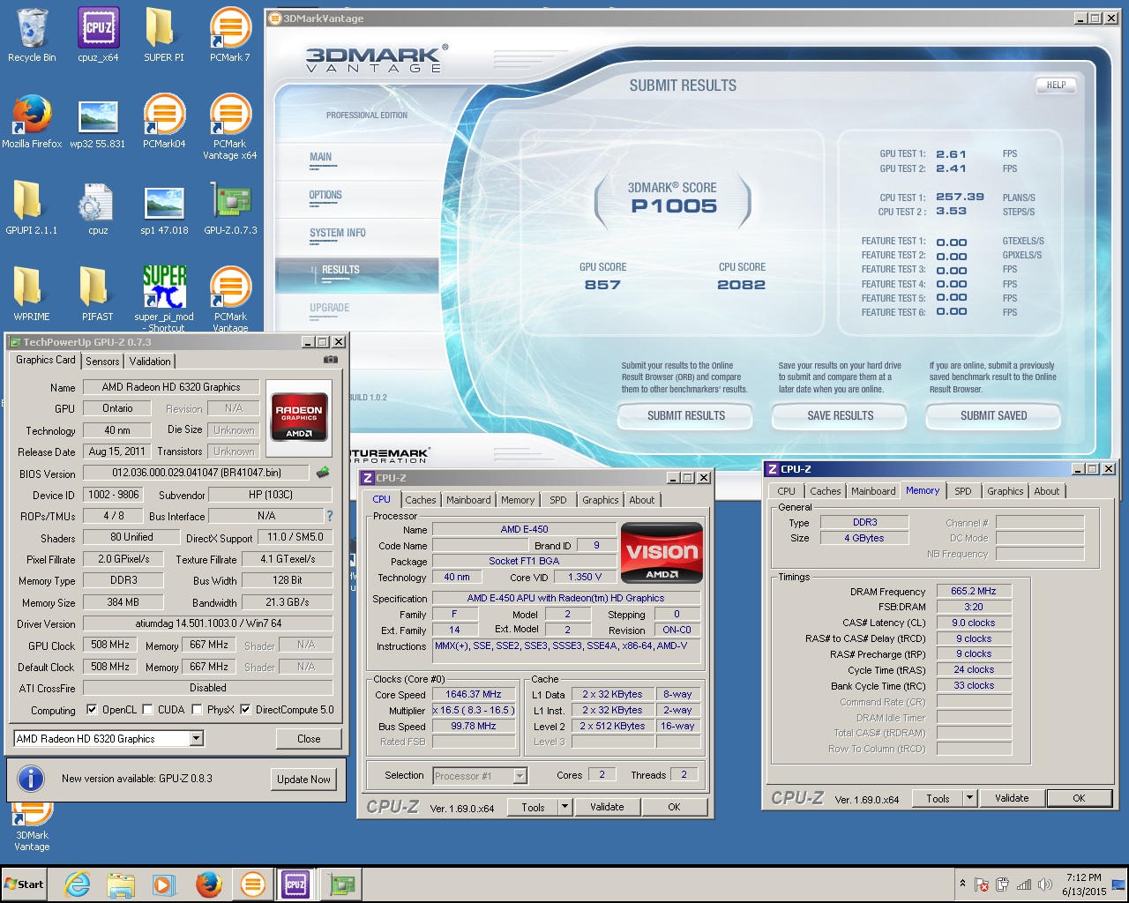Open the GPU selection dropdown in GPU-Z
This screenshot has width=1129, height=903.
(197, 739)
